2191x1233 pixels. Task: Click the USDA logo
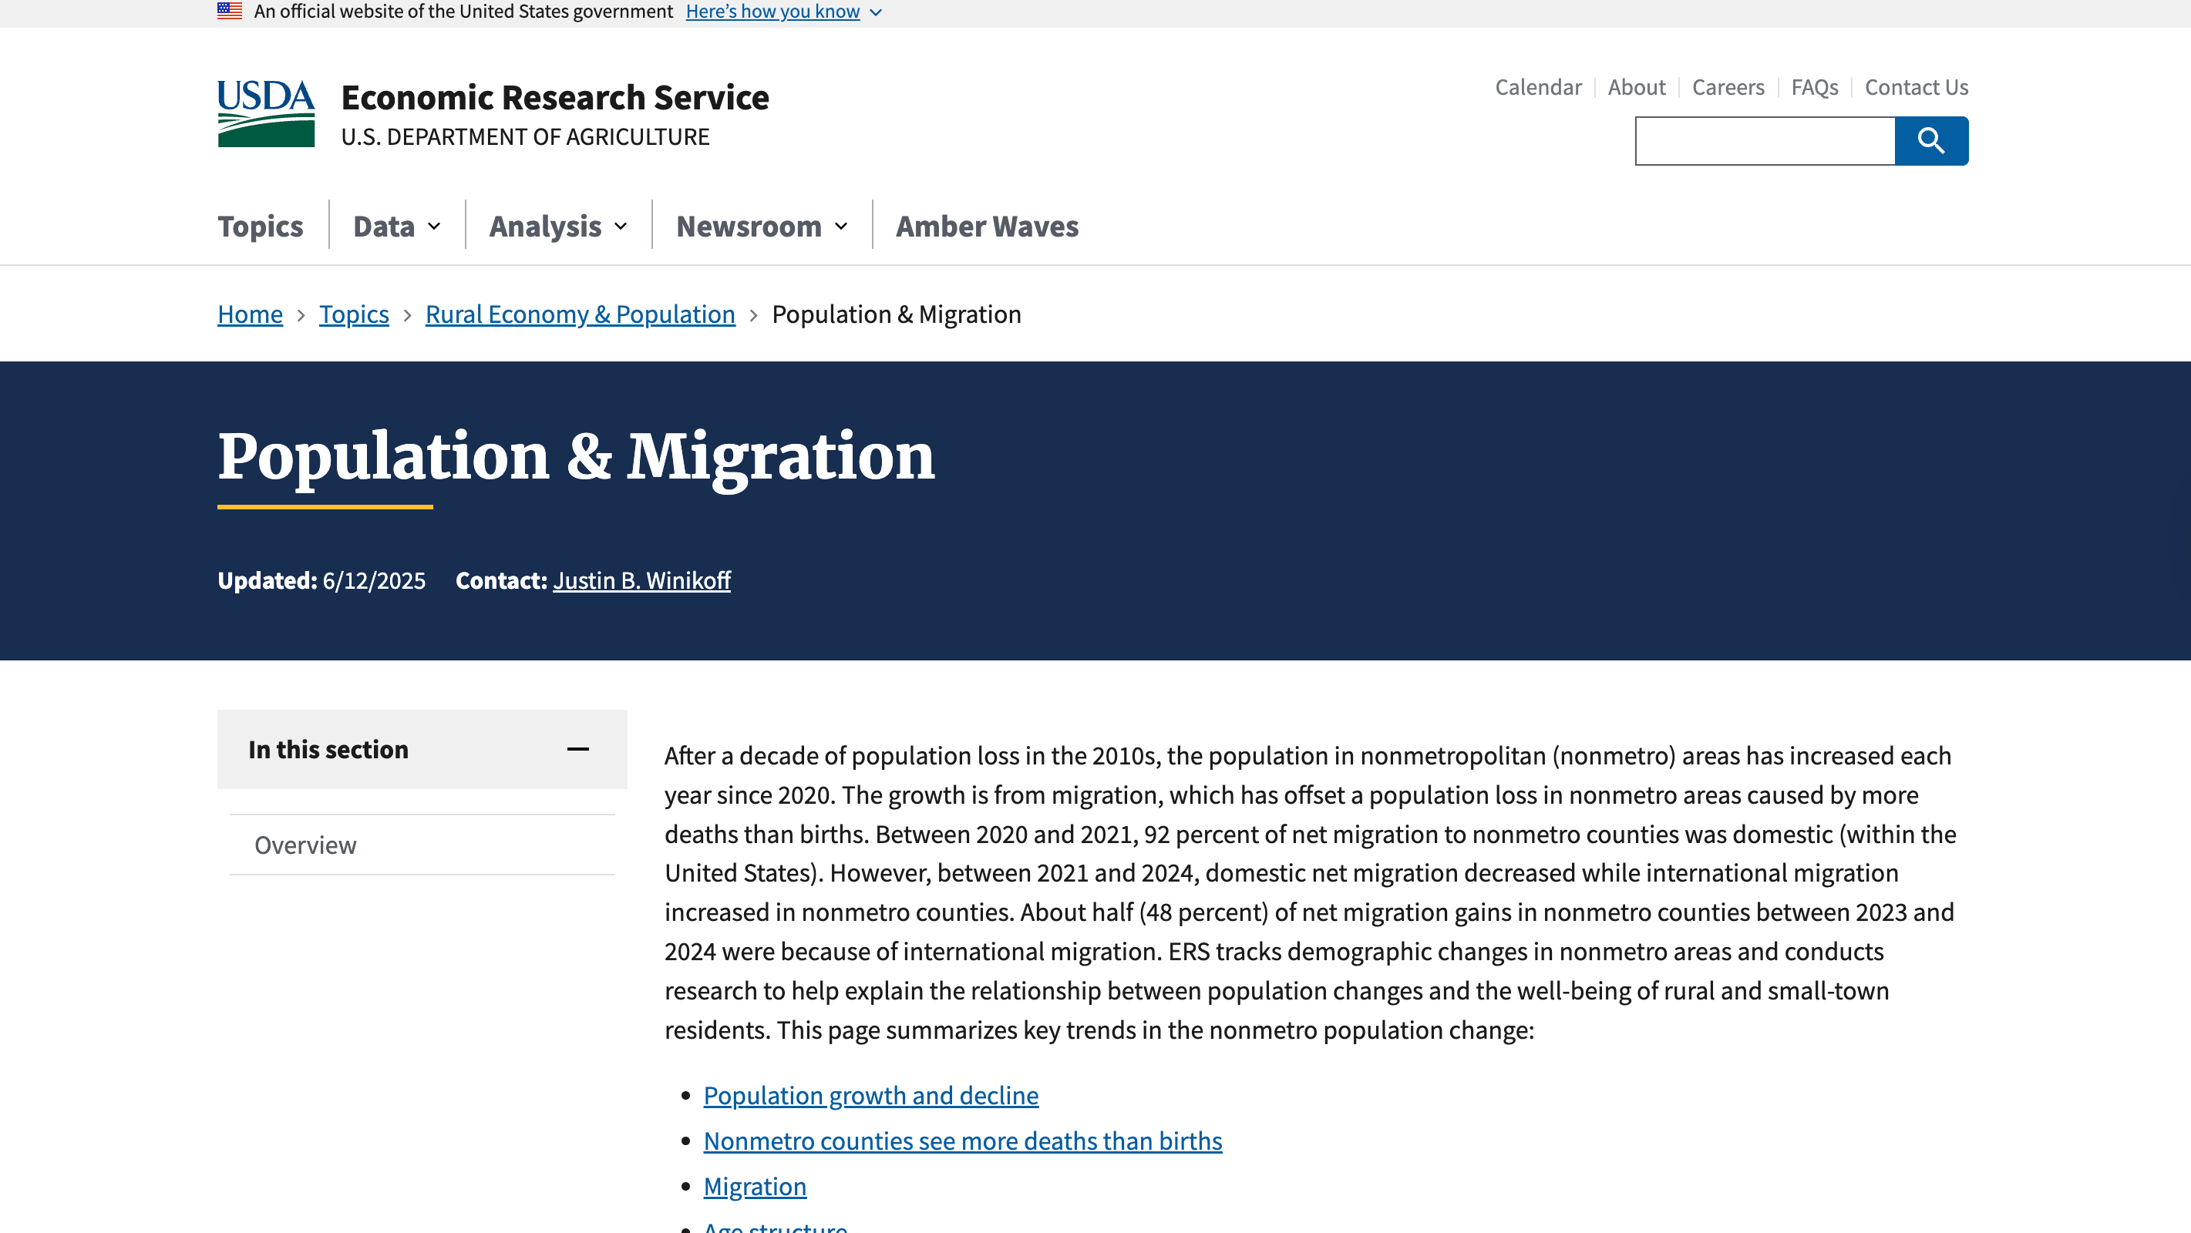(x=266, y=114)
